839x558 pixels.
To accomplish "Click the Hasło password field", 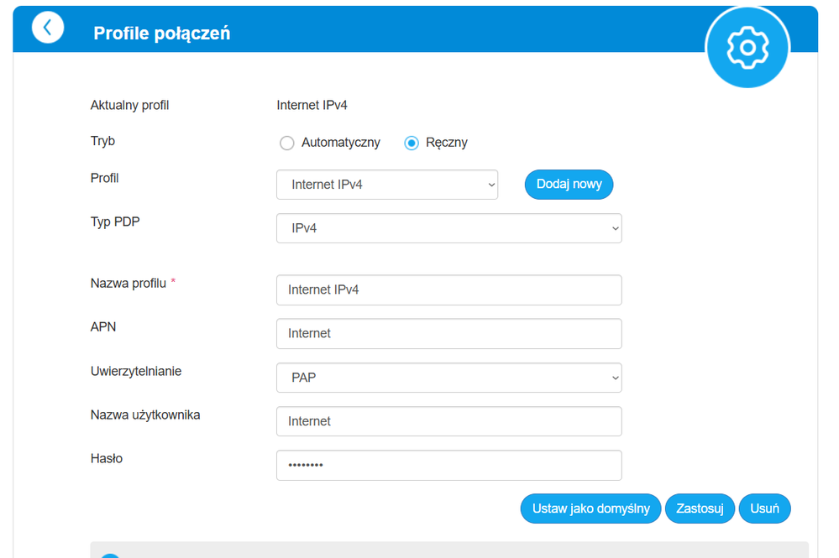I will (448, 465).
